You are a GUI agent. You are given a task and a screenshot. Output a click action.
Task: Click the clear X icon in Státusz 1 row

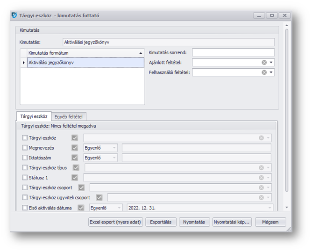(x=262, y=178)
